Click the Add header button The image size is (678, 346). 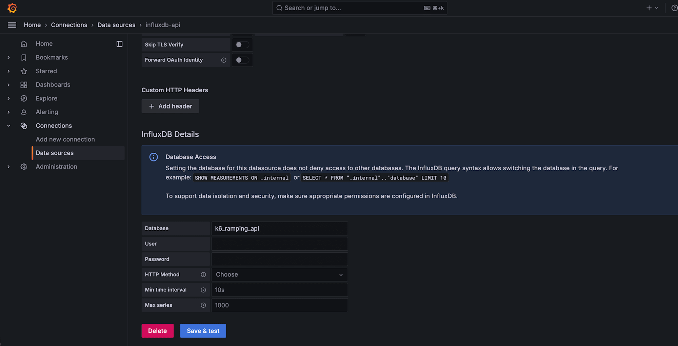pyautogui.click(x=170, y=106)
